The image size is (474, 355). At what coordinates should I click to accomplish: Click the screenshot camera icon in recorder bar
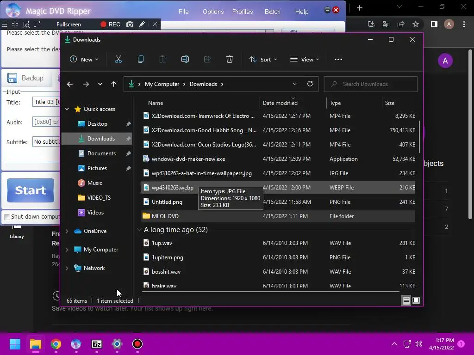(130, 24)
